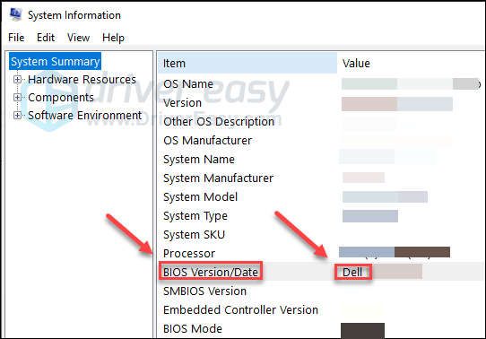Viewport: 486px width, 339px height.
Task: Open the File menu
Action: 16,38
